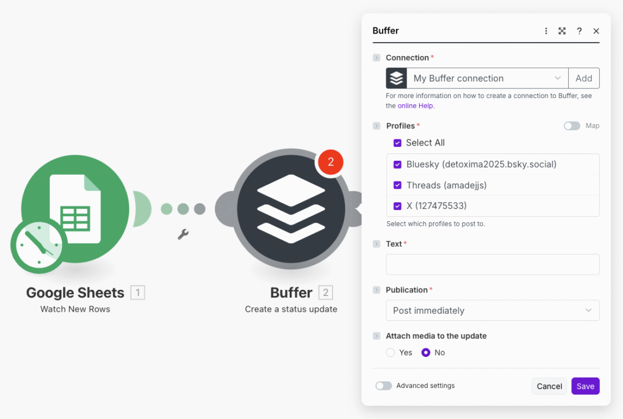This screenshot has width=623, height=419.
Task: Uncheck the Bluesky profile checkbox
Action: (x=397, y=164)
